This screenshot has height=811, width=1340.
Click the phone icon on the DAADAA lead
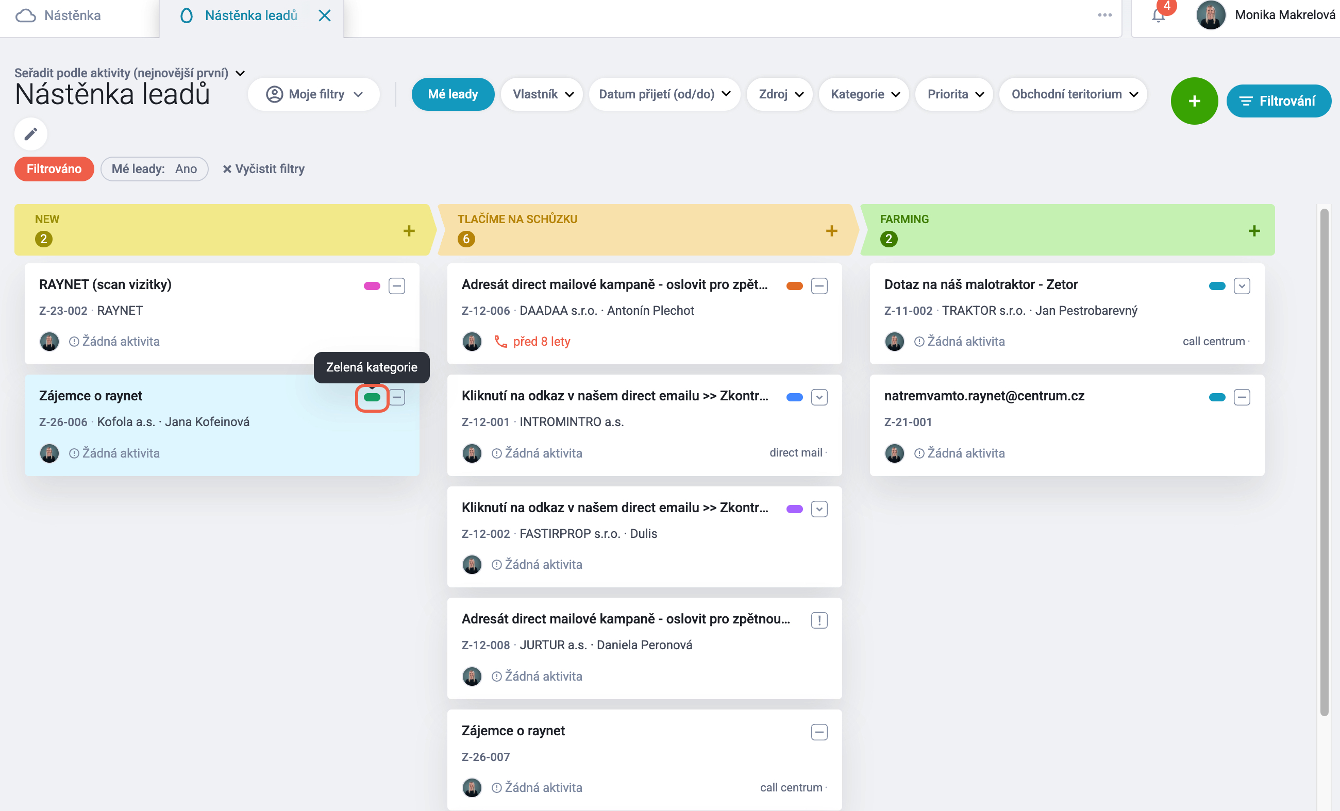pyautogui.click(x=500, y=342)
